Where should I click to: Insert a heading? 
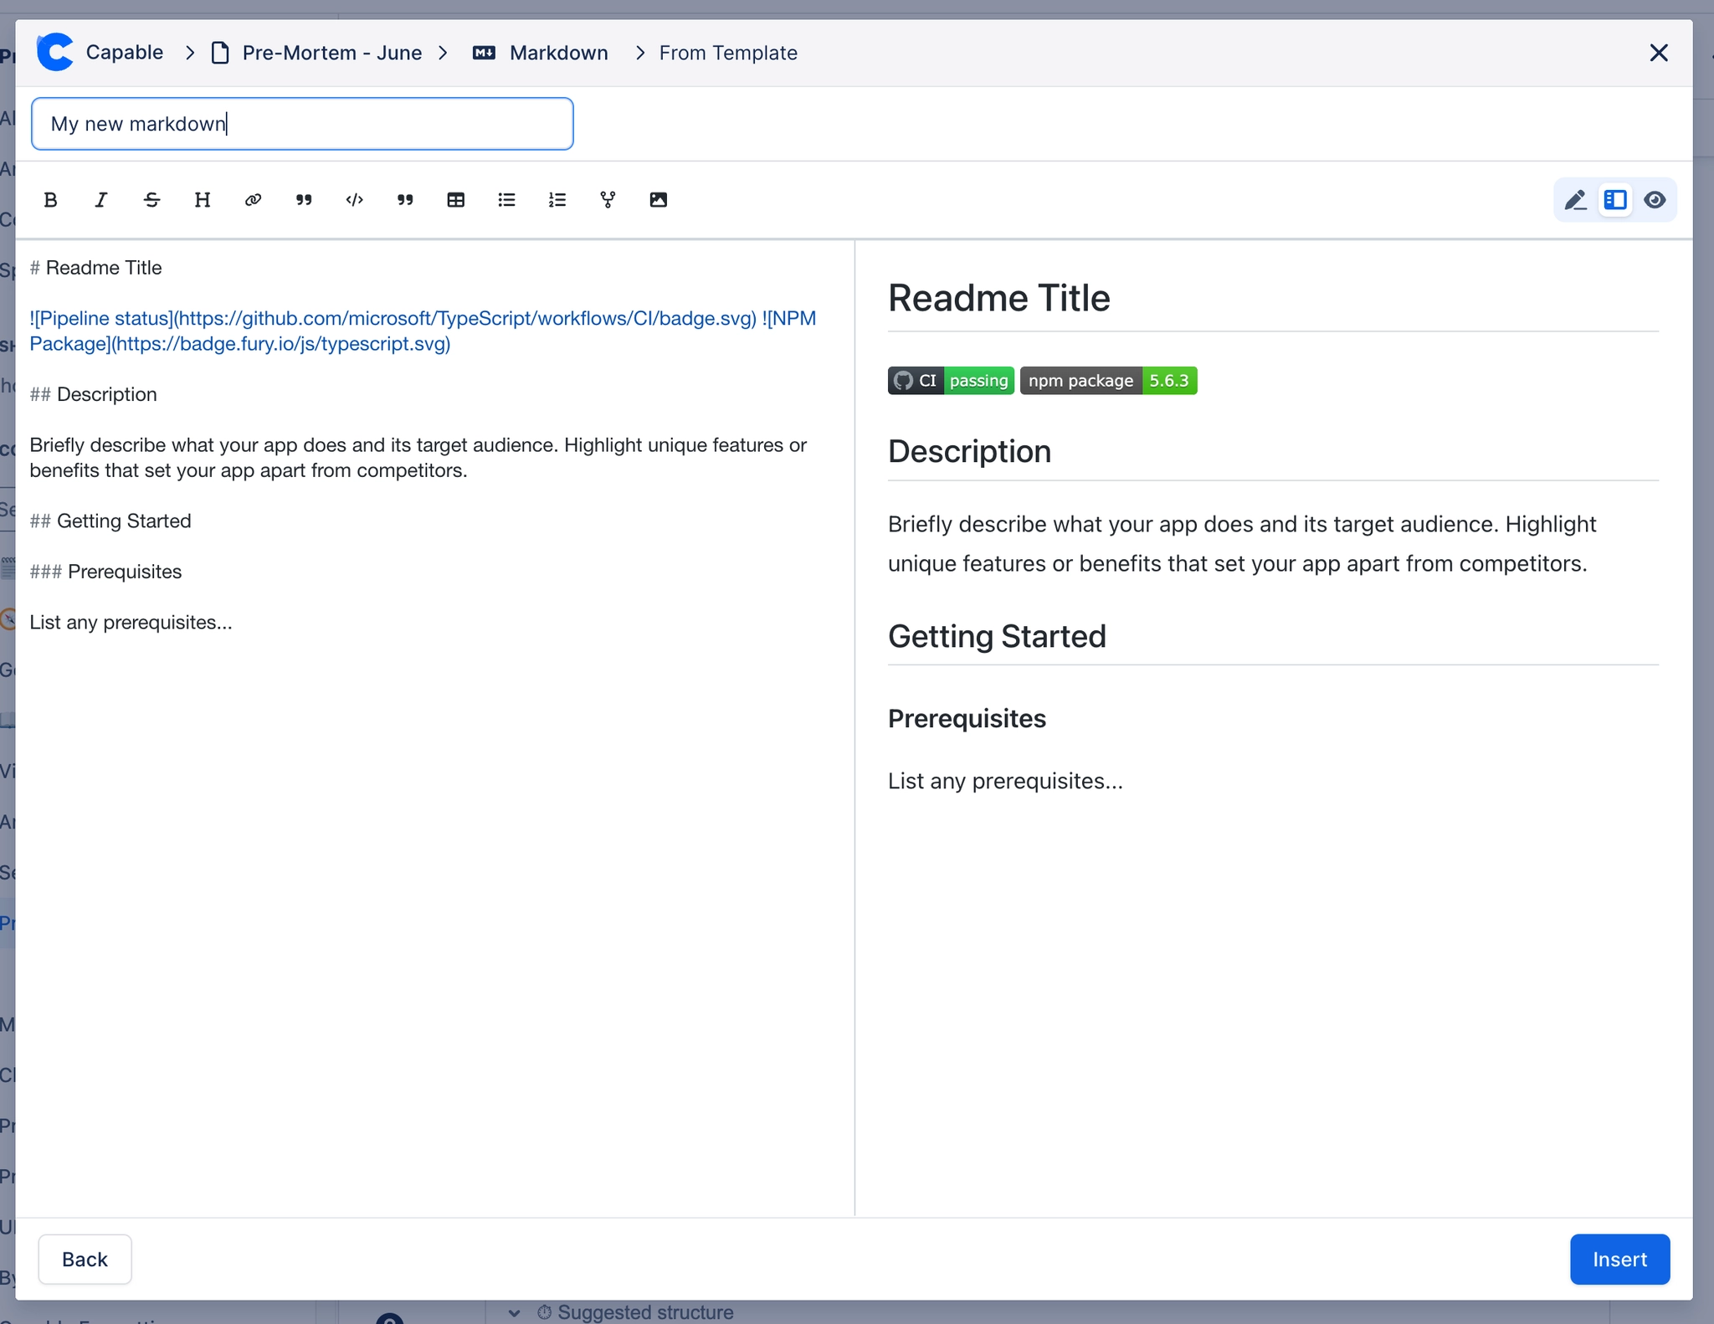tap(203, 199)
